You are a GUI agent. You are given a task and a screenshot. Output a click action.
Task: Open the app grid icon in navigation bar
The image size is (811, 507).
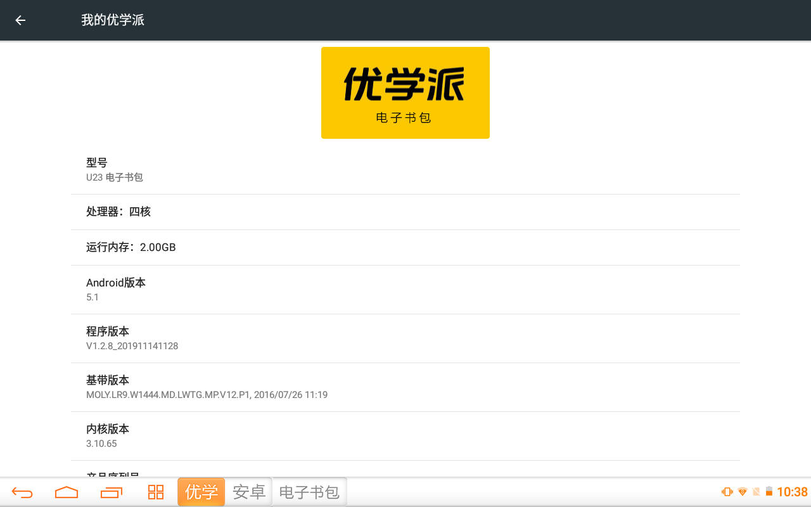tap(156, 492)
